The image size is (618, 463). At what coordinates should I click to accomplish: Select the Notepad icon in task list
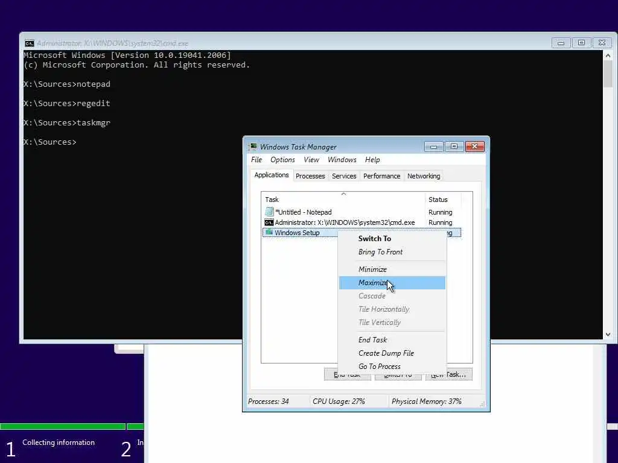(x=269, y=212)
